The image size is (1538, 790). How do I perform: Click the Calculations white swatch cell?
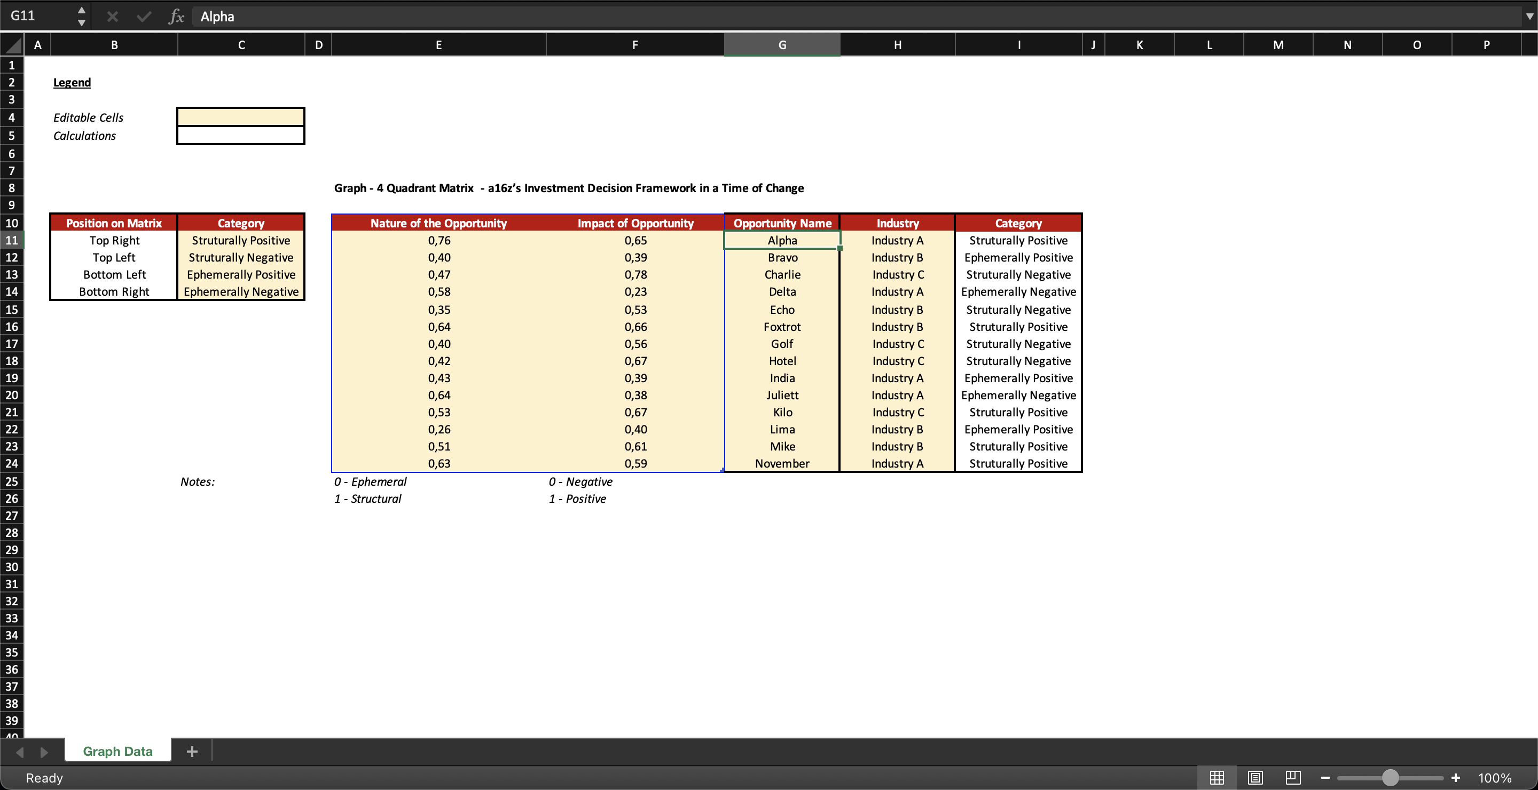tap(241, 136)
